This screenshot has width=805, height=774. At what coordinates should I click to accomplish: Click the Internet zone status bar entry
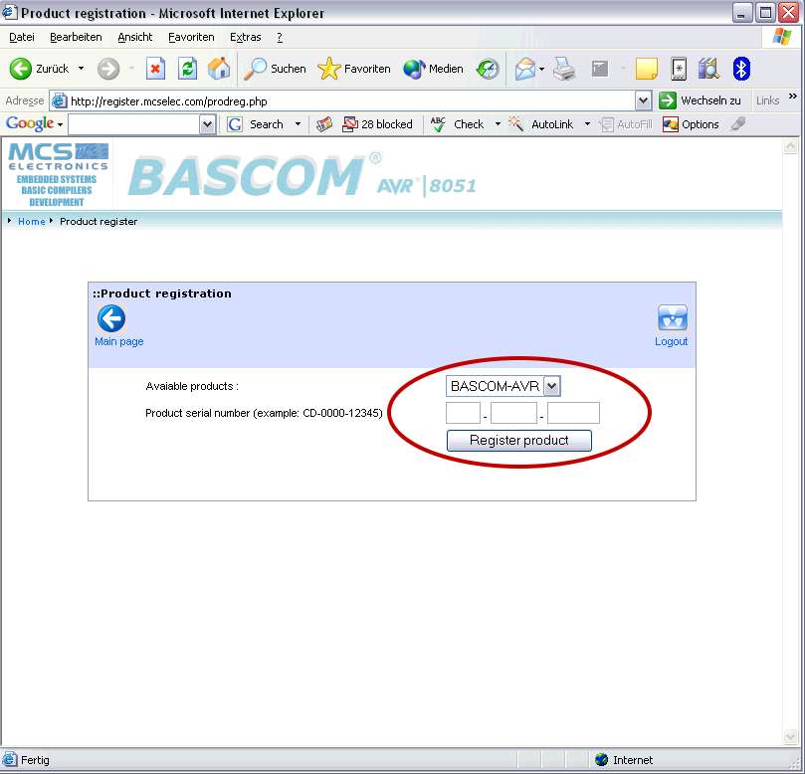click(x=624, y=760)
